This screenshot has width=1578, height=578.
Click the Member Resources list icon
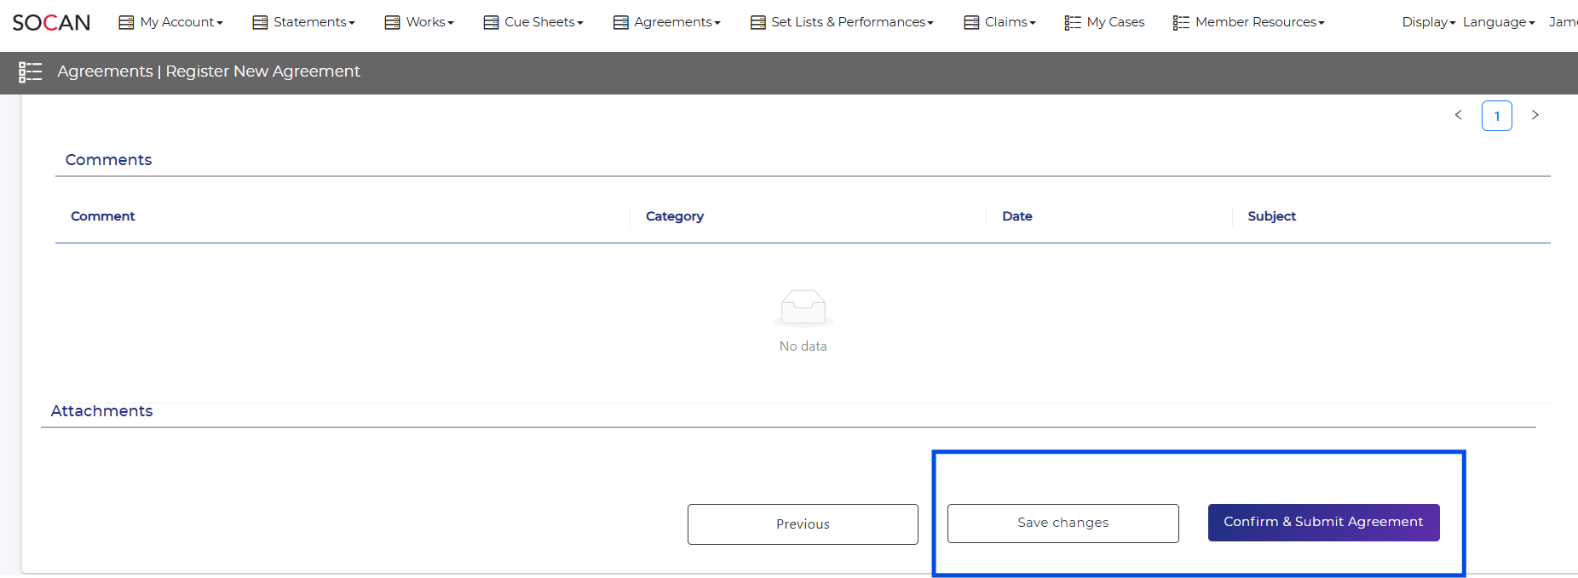(1180, 23)
